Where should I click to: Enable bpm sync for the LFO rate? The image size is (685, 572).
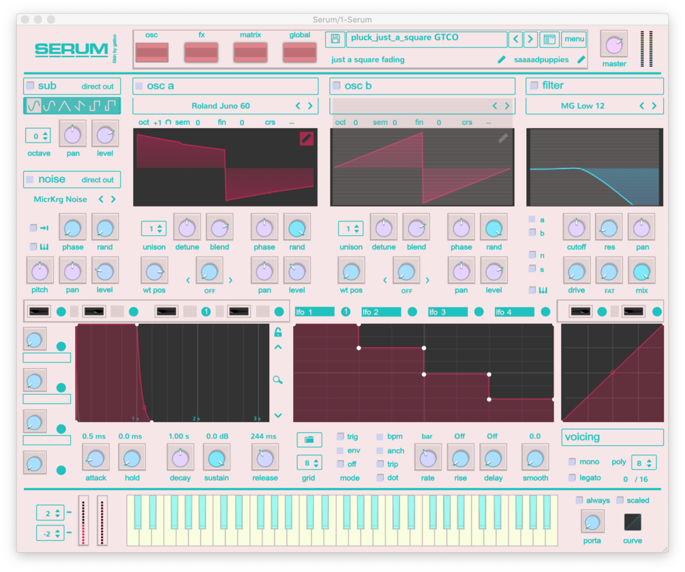click(x=380, y=436)
